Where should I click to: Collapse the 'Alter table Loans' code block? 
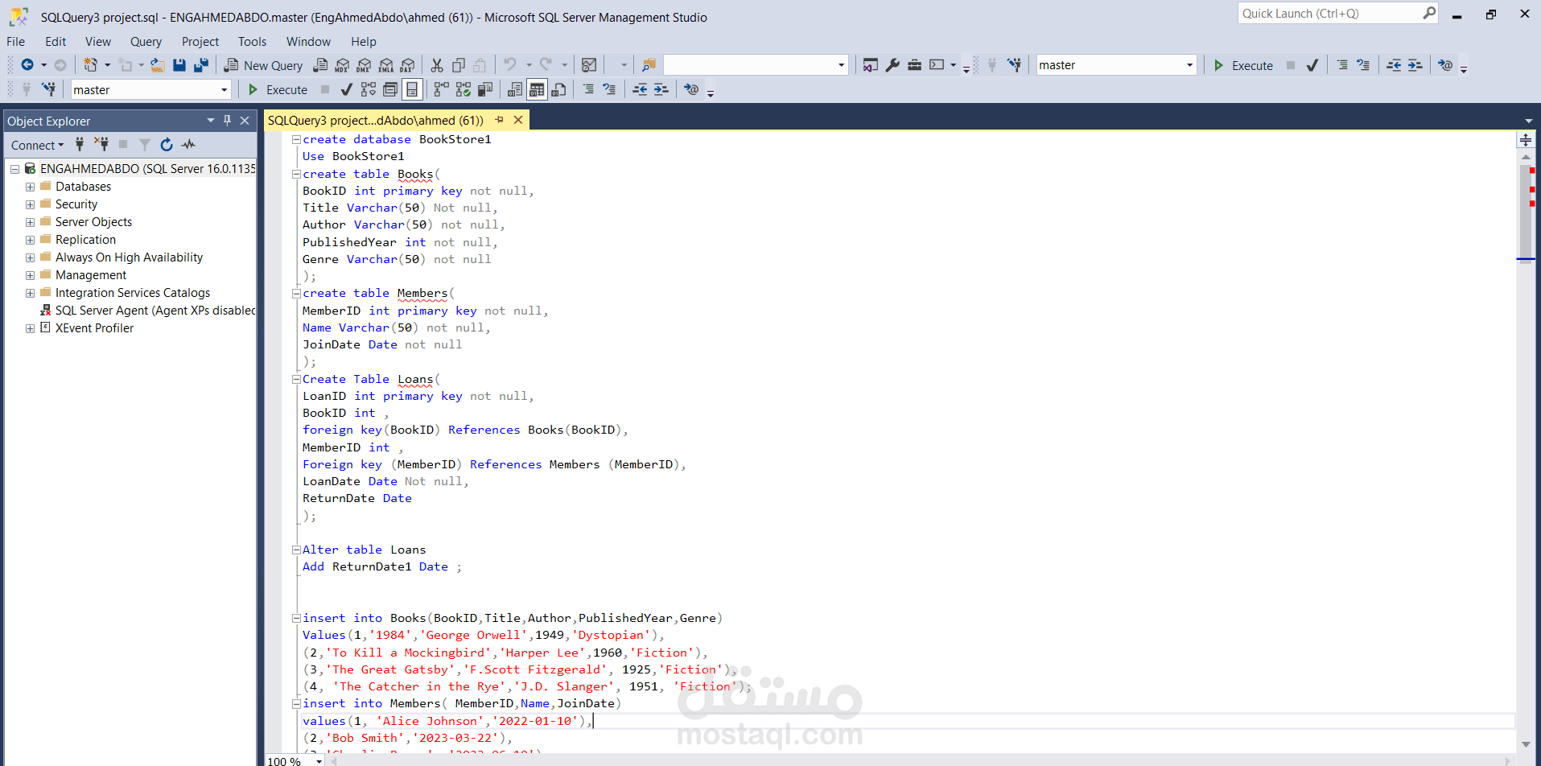(x=296, y=550)
